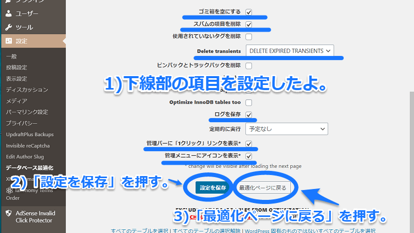This screenshot has height=233, width=414.
Task: Open the データベース最適化 menu item
Action: click(x=29, y=168)
